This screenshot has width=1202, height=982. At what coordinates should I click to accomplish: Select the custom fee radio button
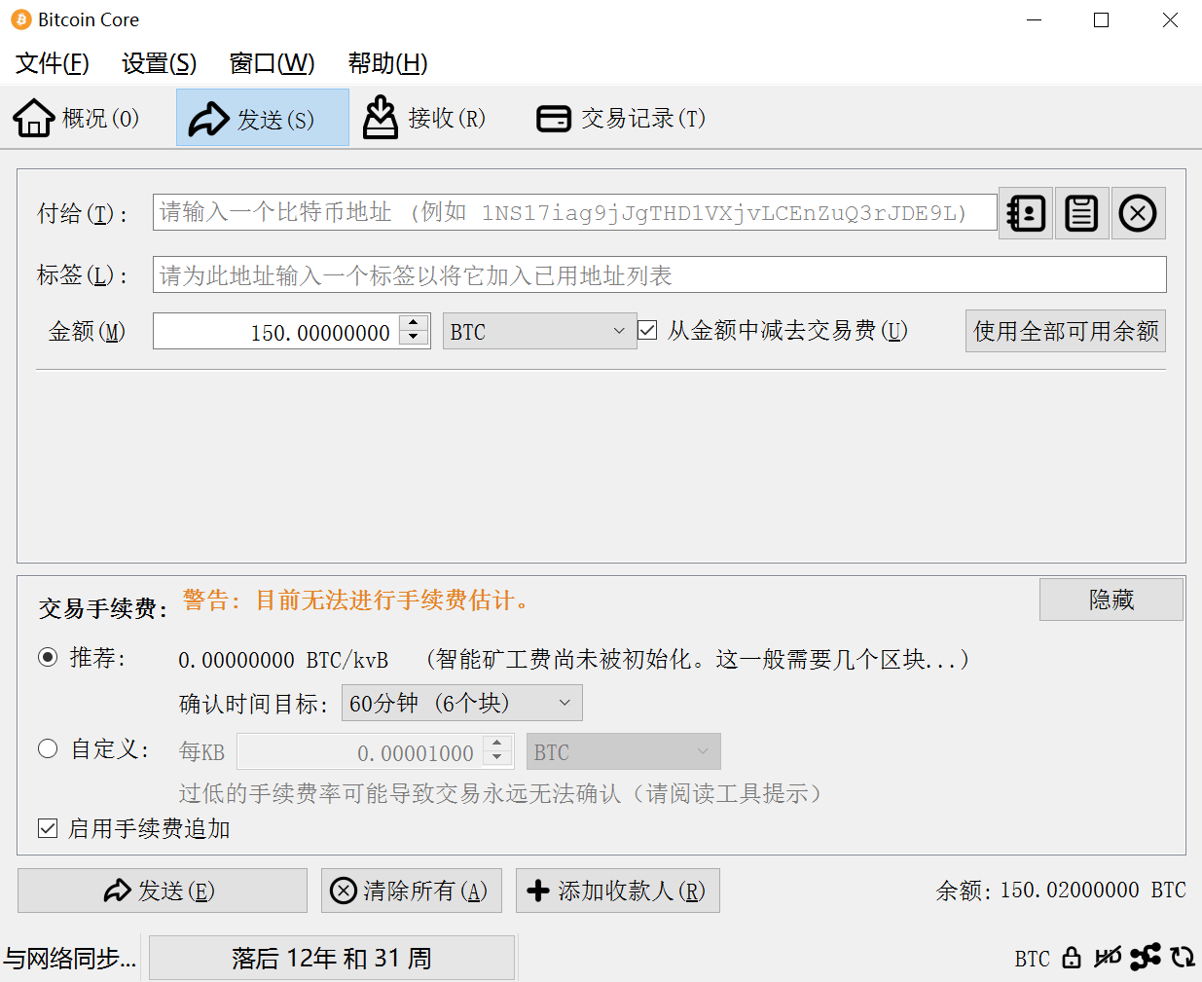click(x=48, y=748)
